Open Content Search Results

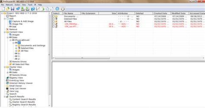pos(24,99)
